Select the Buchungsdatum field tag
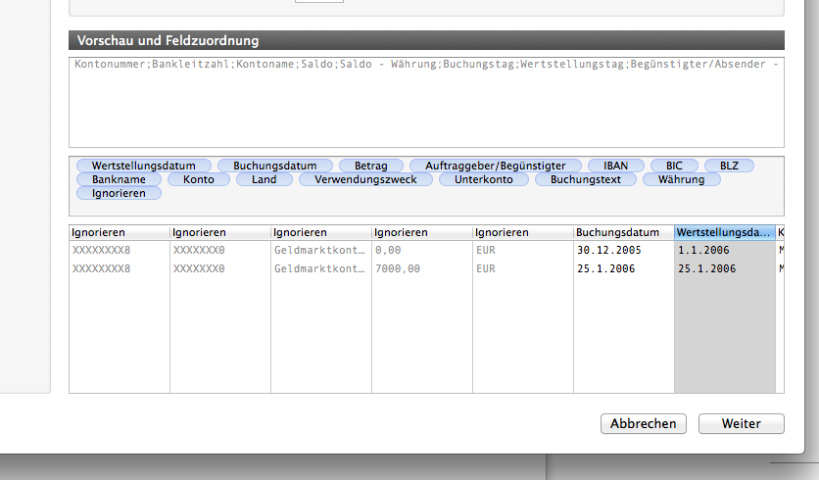This screenshot has width=819, height=480. click(274, 166)
